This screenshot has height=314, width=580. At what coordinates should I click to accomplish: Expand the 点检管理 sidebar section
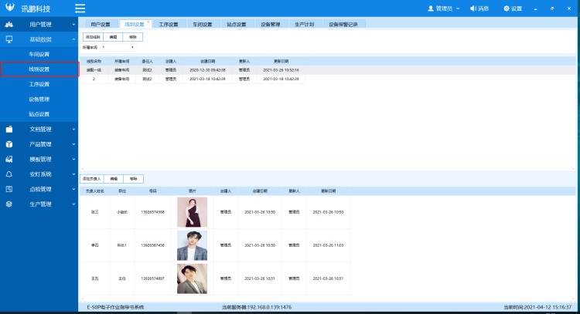[73, 189]
